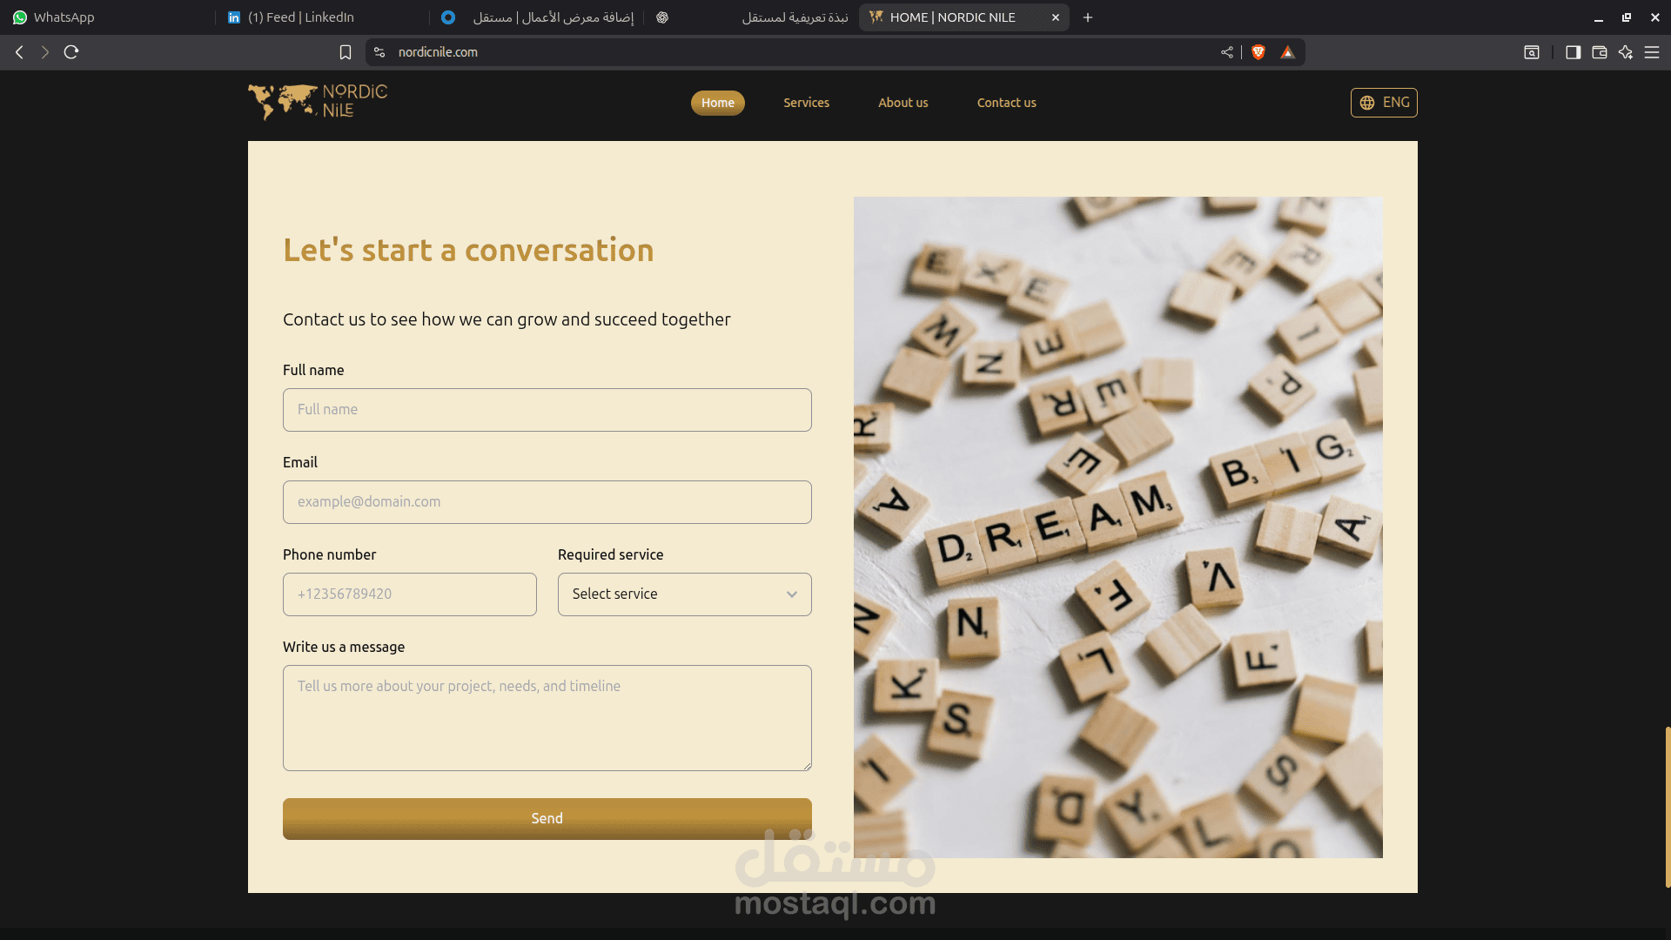Image resolution: width=1671 pixels, height=940 pixels.
Task: Minimize the browser window
Action: pyautogui.click(x=1599, y=17)
